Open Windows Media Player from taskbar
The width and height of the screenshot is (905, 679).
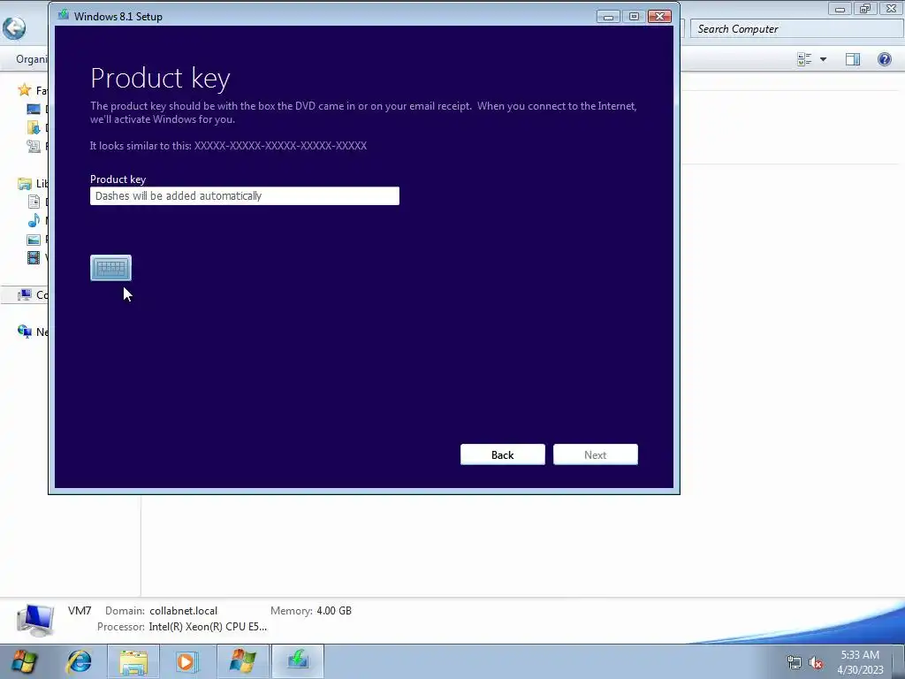(186, 661)
